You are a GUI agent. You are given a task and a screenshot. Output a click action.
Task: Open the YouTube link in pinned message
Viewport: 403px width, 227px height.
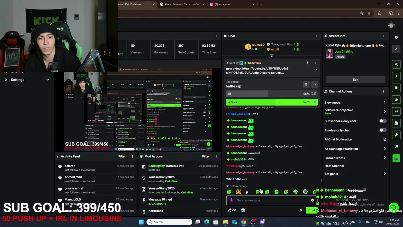click(257, 71)
